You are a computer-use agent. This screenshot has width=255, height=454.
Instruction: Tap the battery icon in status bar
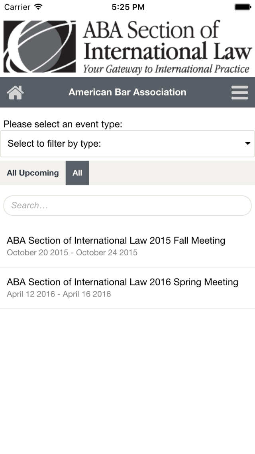pyautogui.click(x=242, y=7)
